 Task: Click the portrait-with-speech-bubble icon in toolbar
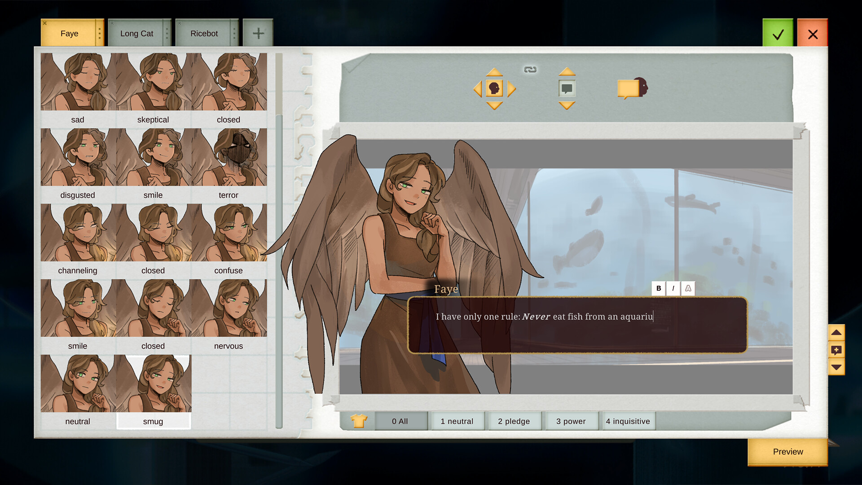pos(632,88)
